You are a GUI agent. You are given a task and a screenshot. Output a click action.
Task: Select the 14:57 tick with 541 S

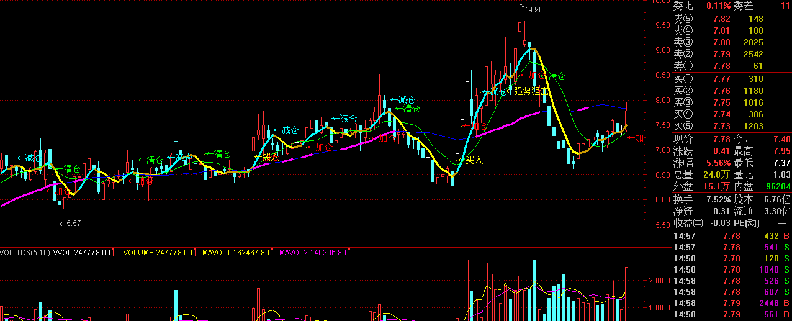[x=732, y=247]
